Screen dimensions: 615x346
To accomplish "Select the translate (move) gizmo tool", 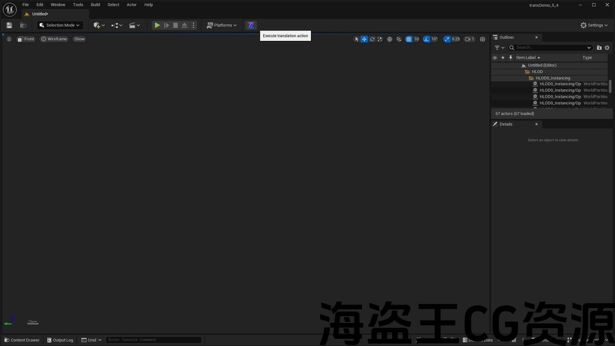I will (364, 39).
